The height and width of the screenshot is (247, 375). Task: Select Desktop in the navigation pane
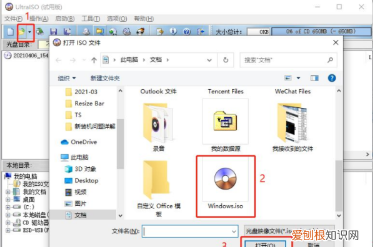(81, 180)
